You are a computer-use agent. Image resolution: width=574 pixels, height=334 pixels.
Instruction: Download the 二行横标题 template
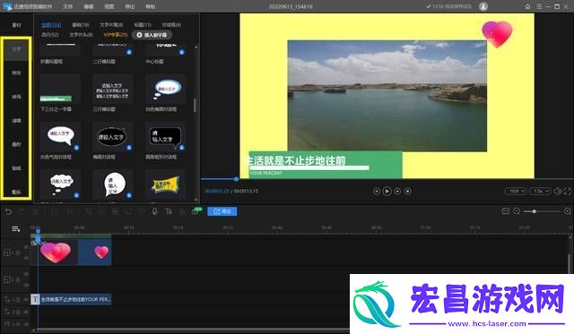[x=129, y=52]
